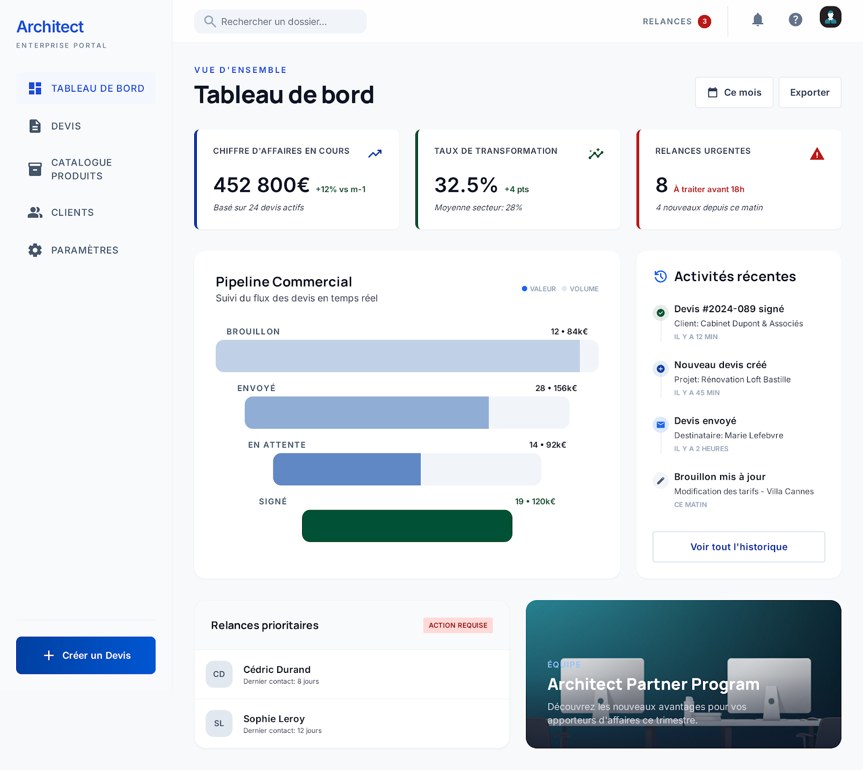Enable the VALEUR display toggle
The image size is (863, 770).
tap(538, 288)
